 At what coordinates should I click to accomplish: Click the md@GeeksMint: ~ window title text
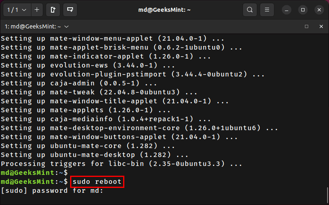click(x=164, y=10)
